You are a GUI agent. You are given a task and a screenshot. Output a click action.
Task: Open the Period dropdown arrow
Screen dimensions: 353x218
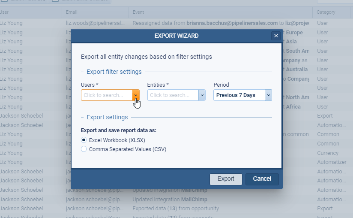268,95
